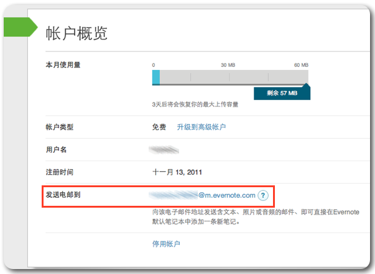375x274 pixels.
Task: Click the blue used portion of usage bar
Action: point(156,77)
